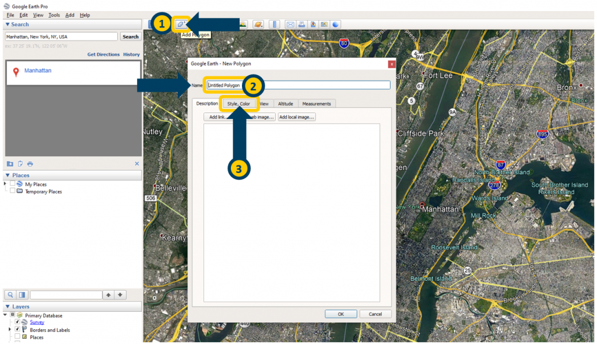Viewport: 597px width, 345px height.
Task: Select the Add Polygon tool
Action: [182, 24]
